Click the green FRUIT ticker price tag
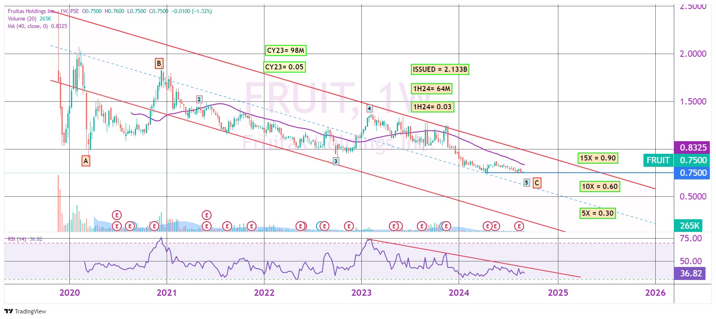 tap(658, 160)
